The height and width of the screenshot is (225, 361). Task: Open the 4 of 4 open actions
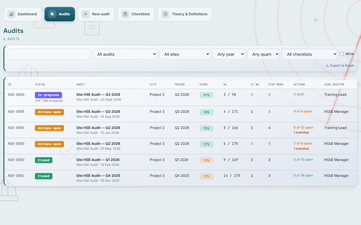pos(303,111)
